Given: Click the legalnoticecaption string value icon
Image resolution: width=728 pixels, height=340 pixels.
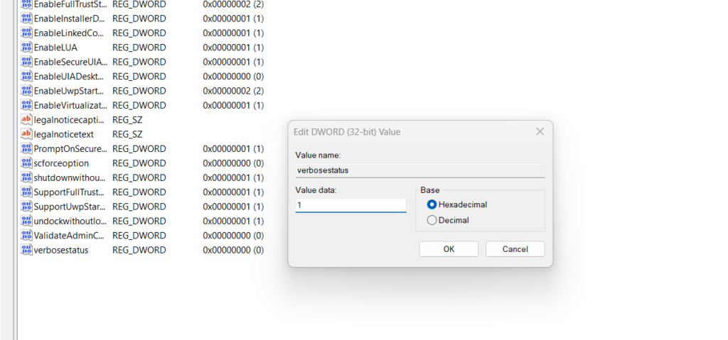Looking at the screenshot, I should point(27,120).
